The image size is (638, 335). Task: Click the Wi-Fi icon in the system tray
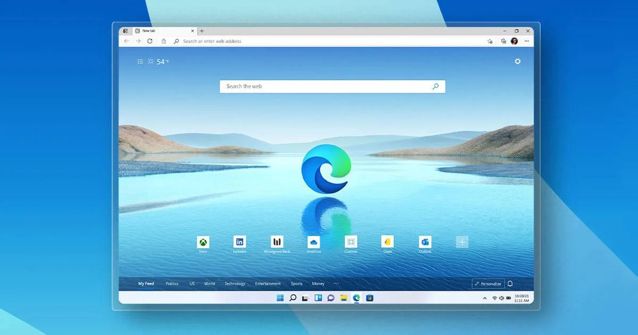pyautogui.click(x=494, y=298)
